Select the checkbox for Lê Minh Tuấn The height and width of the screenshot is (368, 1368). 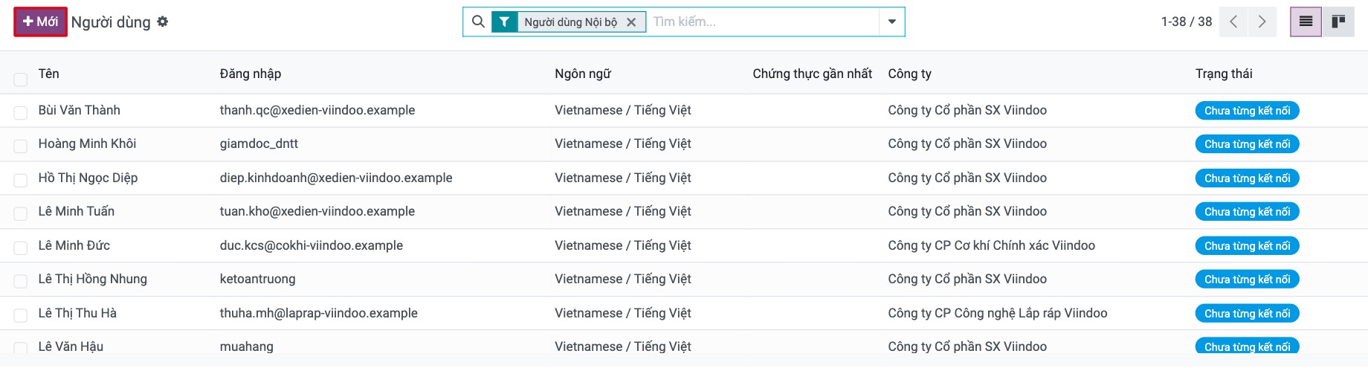pos(21,214)
